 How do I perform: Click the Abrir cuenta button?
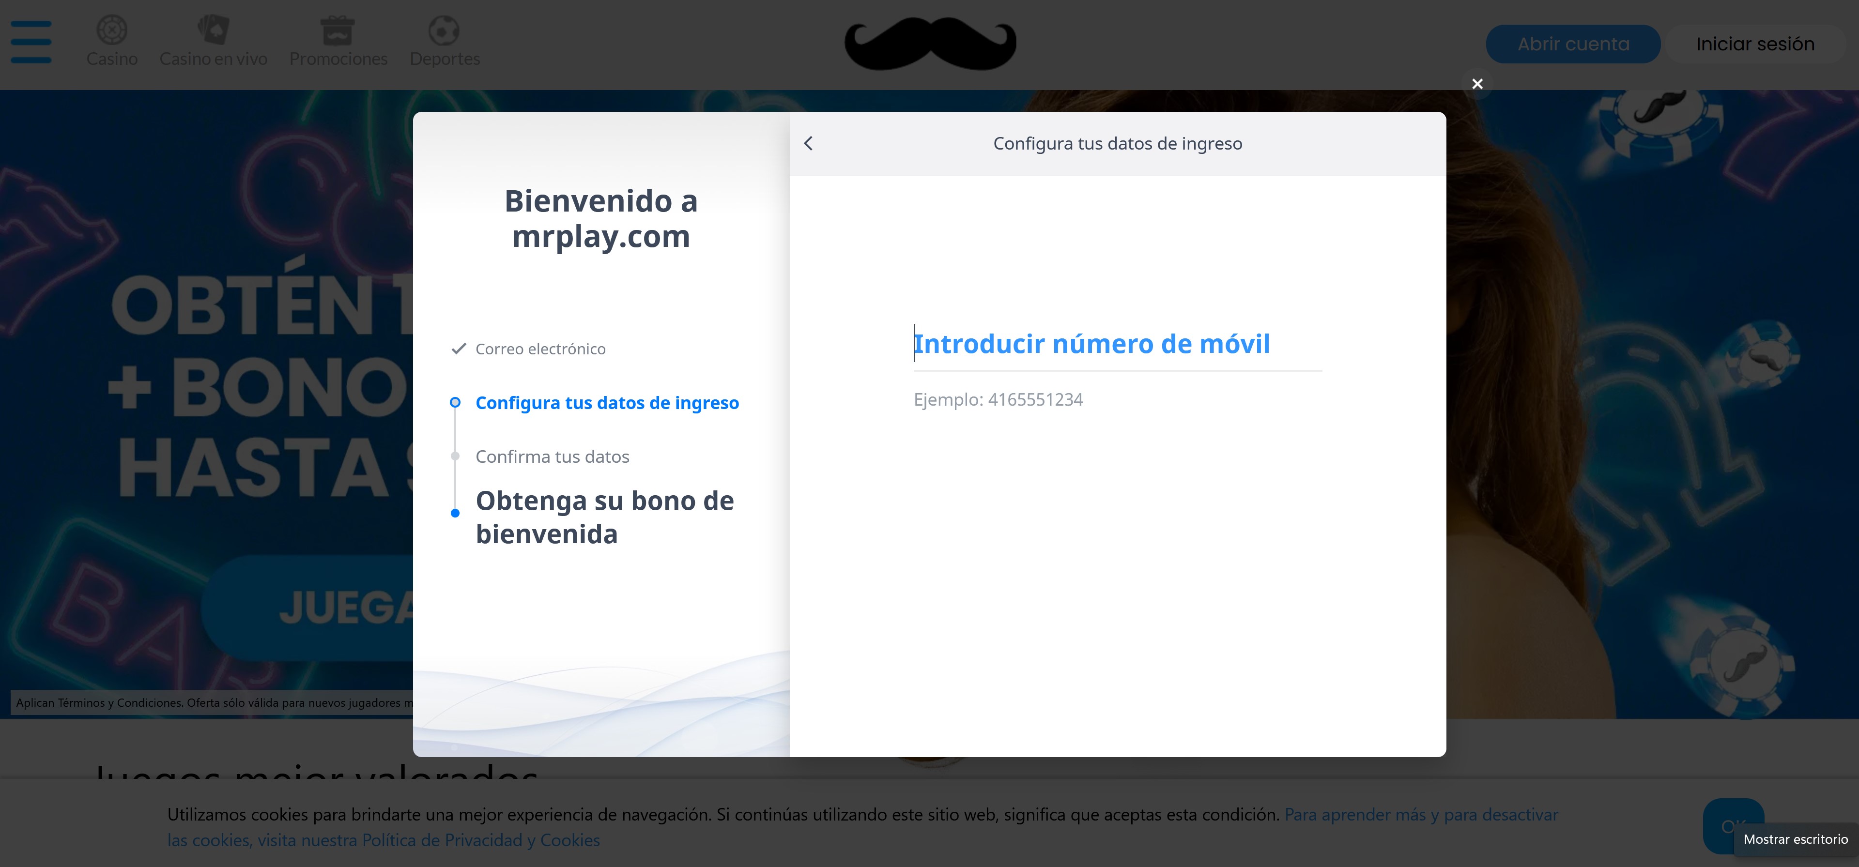pos(1572,44)
